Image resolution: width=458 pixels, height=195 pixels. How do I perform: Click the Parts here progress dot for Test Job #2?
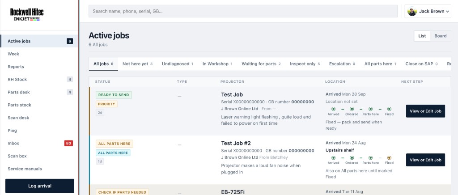coord(370,157)
